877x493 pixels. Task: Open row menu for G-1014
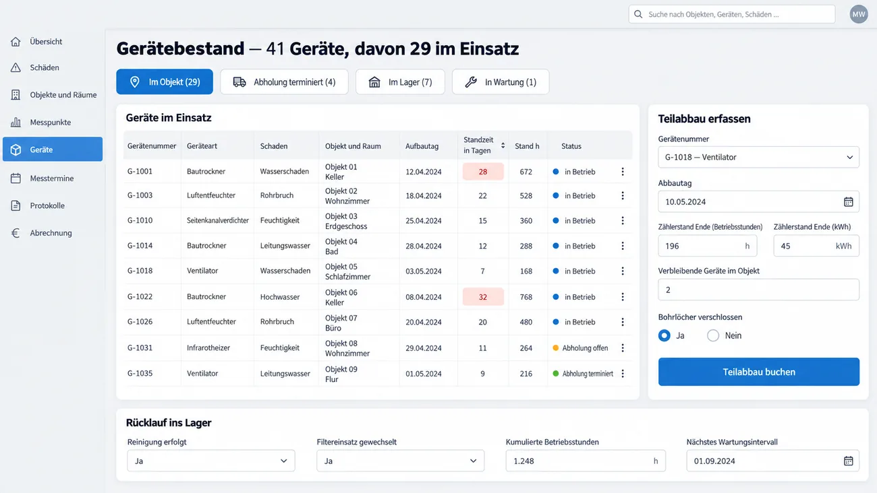[x=623, y=246]
